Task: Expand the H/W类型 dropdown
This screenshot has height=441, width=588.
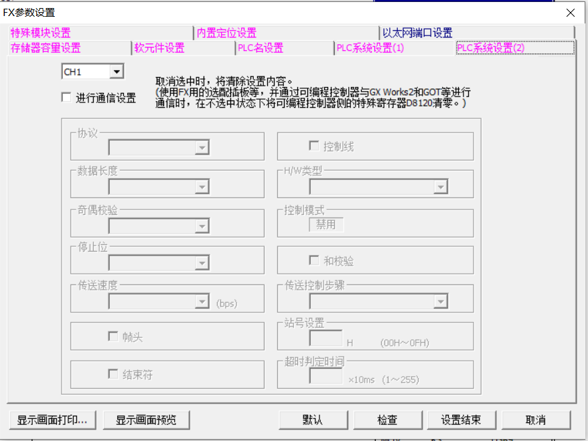Action: click(439, 187)
